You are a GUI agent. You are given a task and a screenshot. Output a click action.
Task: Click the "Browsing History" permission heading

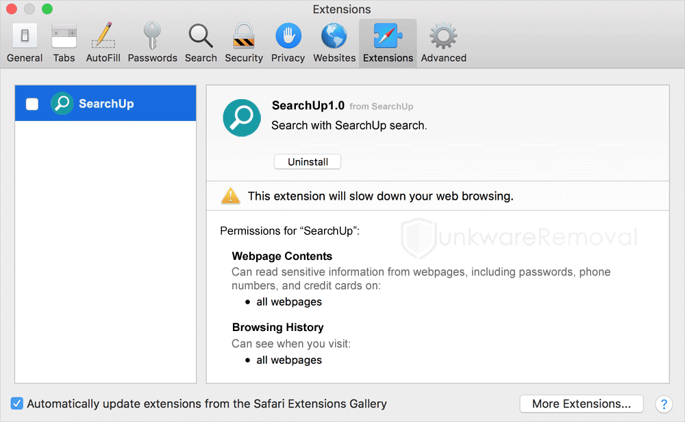click(x=278, y=328)
